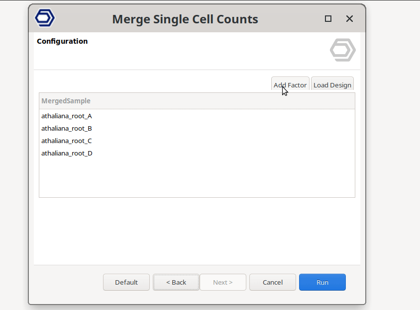Click the blue hexagon app logo in title bar
Viewport: 420px width, 310px height.
[x=45, y=18]
